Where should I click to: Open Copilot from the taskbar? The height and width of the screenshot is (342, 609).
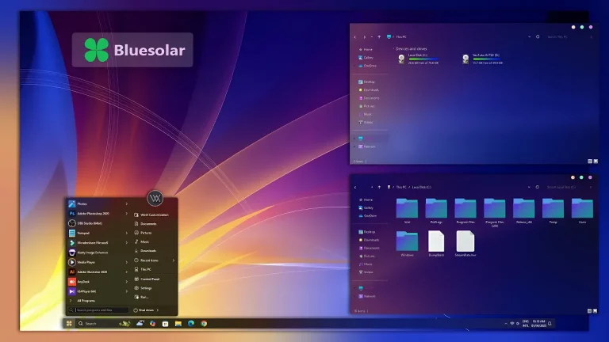(152, 323)
